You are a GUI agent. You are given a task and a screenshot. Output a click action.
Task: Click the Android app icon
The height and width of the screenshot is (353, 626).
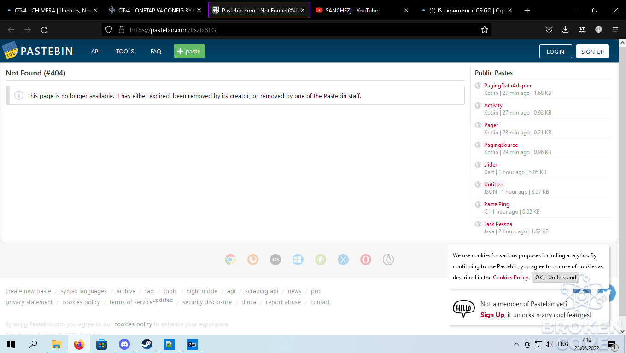click(321, 260)
